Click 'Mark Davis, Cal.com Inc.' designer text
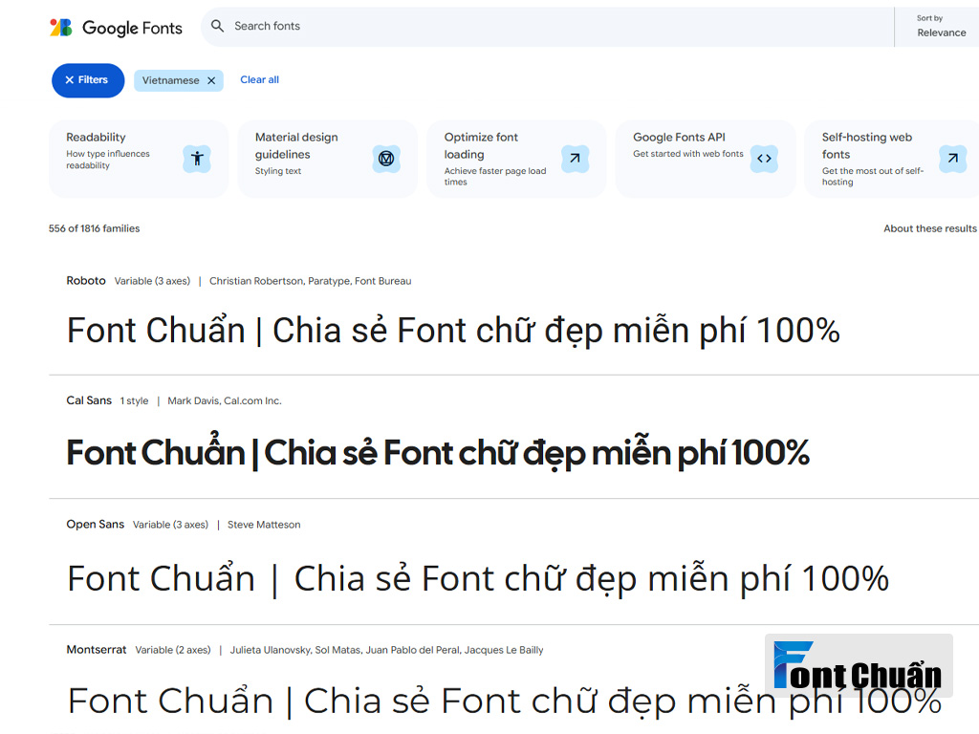Viewport: 979px width, 734px height. pos(224,400)
